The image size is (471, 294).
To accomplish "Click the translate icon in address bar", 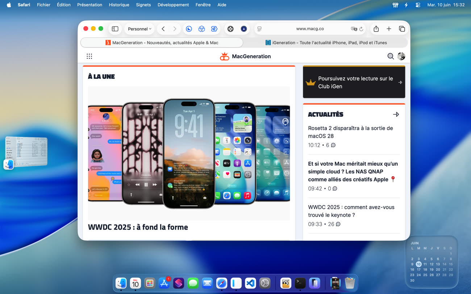I will pos(354,29).
